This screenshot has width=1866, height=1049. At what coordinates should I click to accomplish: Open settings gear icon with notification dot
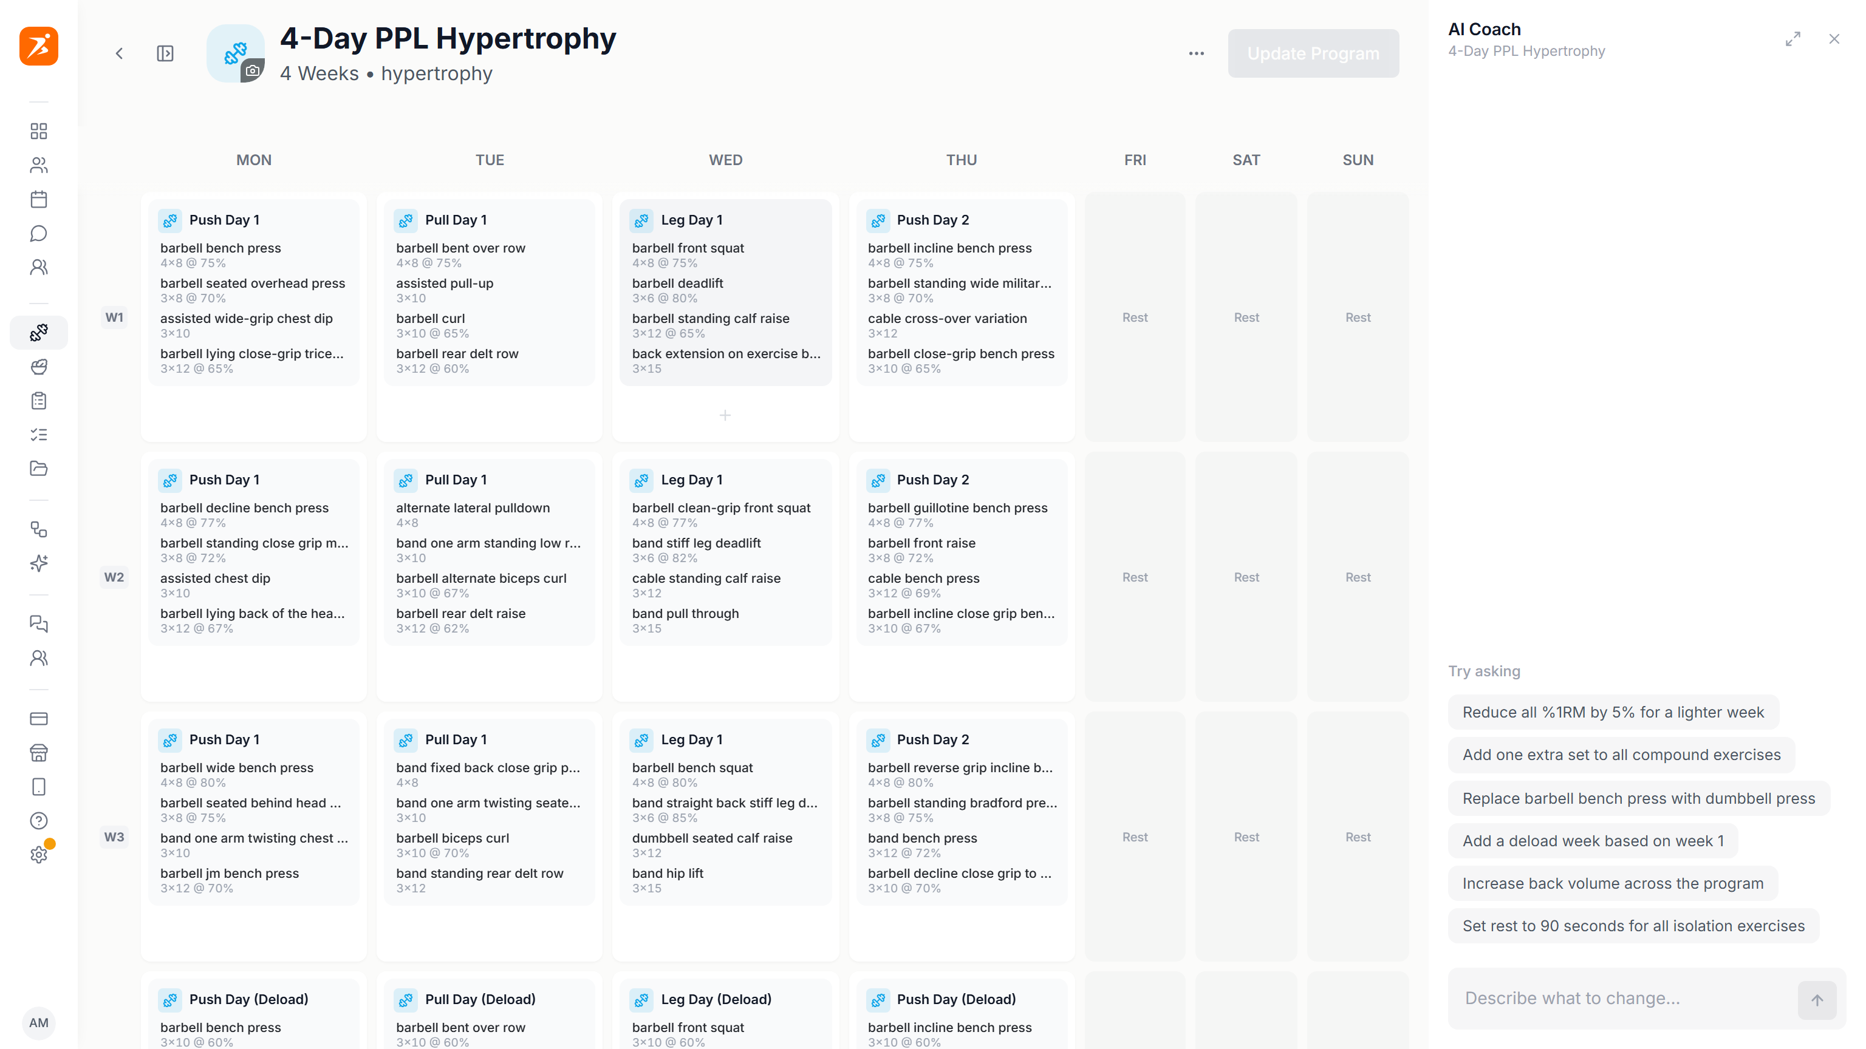coord(38,854)
